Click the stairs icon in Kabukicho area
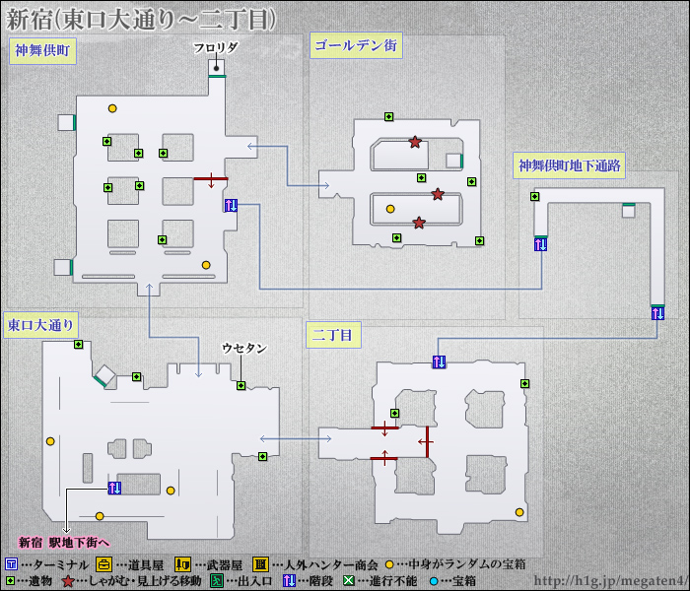690x591 pixels. tap(231, 205)
